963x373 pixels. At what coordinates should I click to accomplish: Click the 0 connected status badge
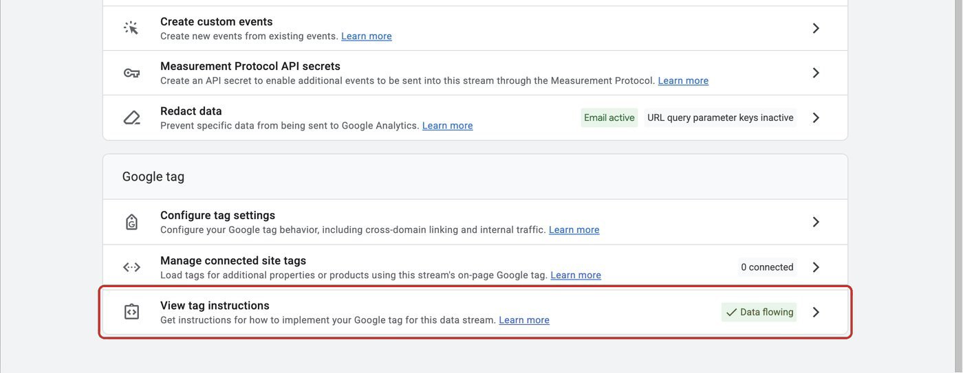pos(767,267)
